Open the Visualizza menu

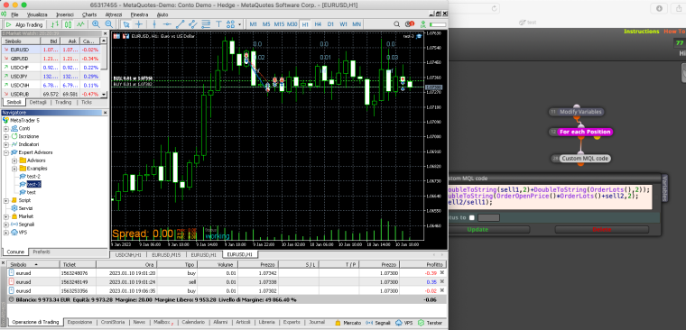coord(37,14)
